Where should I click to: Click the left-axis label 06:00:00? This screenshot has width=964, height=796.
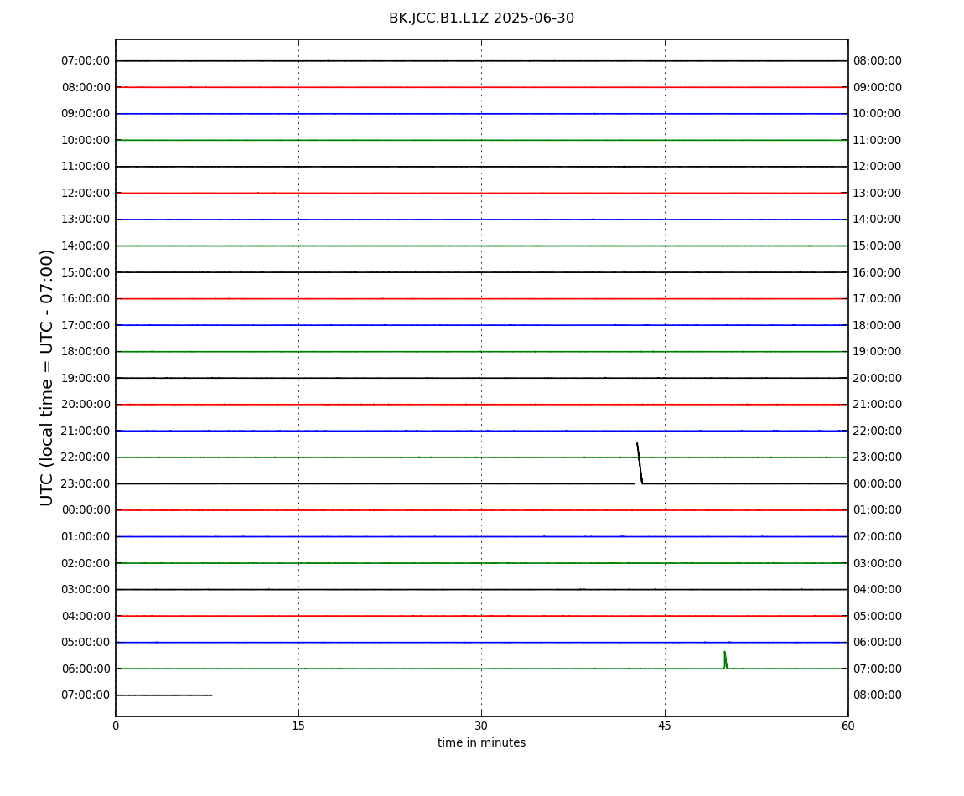[86, 669]
